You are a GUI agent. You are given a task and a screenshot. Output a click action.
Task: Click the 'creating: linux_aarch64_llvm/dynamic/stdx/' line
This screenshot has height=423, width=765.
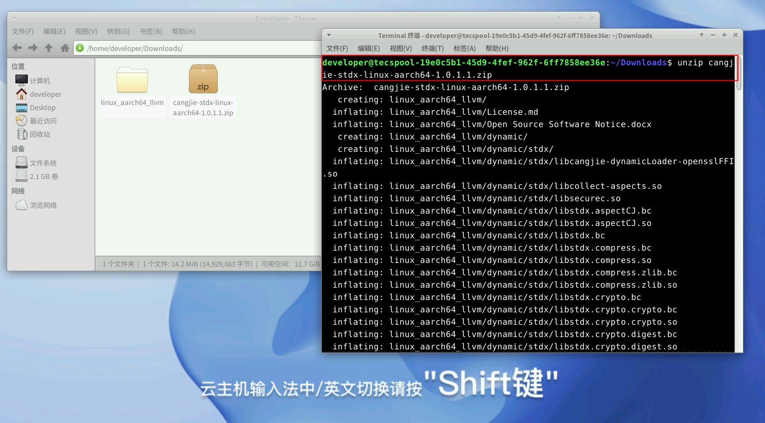click(445, 149)
